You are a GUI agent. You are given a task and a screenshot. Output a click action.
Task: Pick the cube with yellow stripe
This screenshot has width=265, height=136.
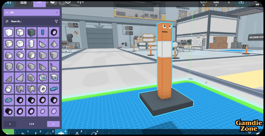(x=9, y=44)
